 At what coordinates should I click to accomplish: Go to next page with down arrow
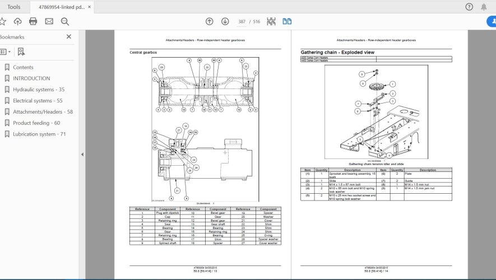point(225,21)
